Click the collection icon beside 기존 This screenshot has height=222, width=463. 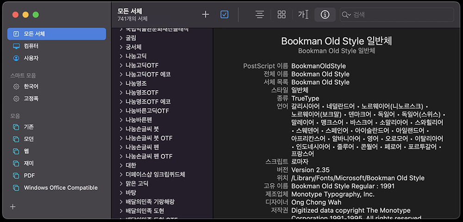point(16,127)
